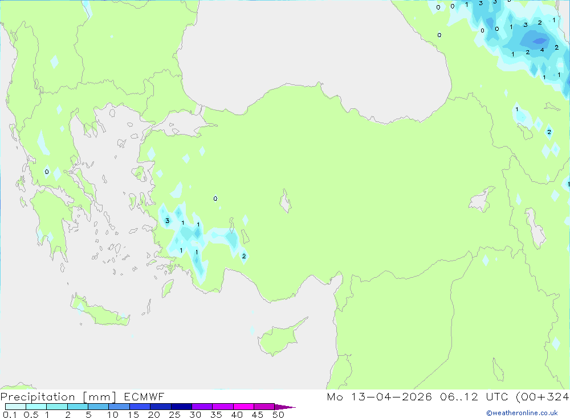Viewport: 570px width, 418px height.
Task: Click the '10' legend scale label
Action: [113, 415]
